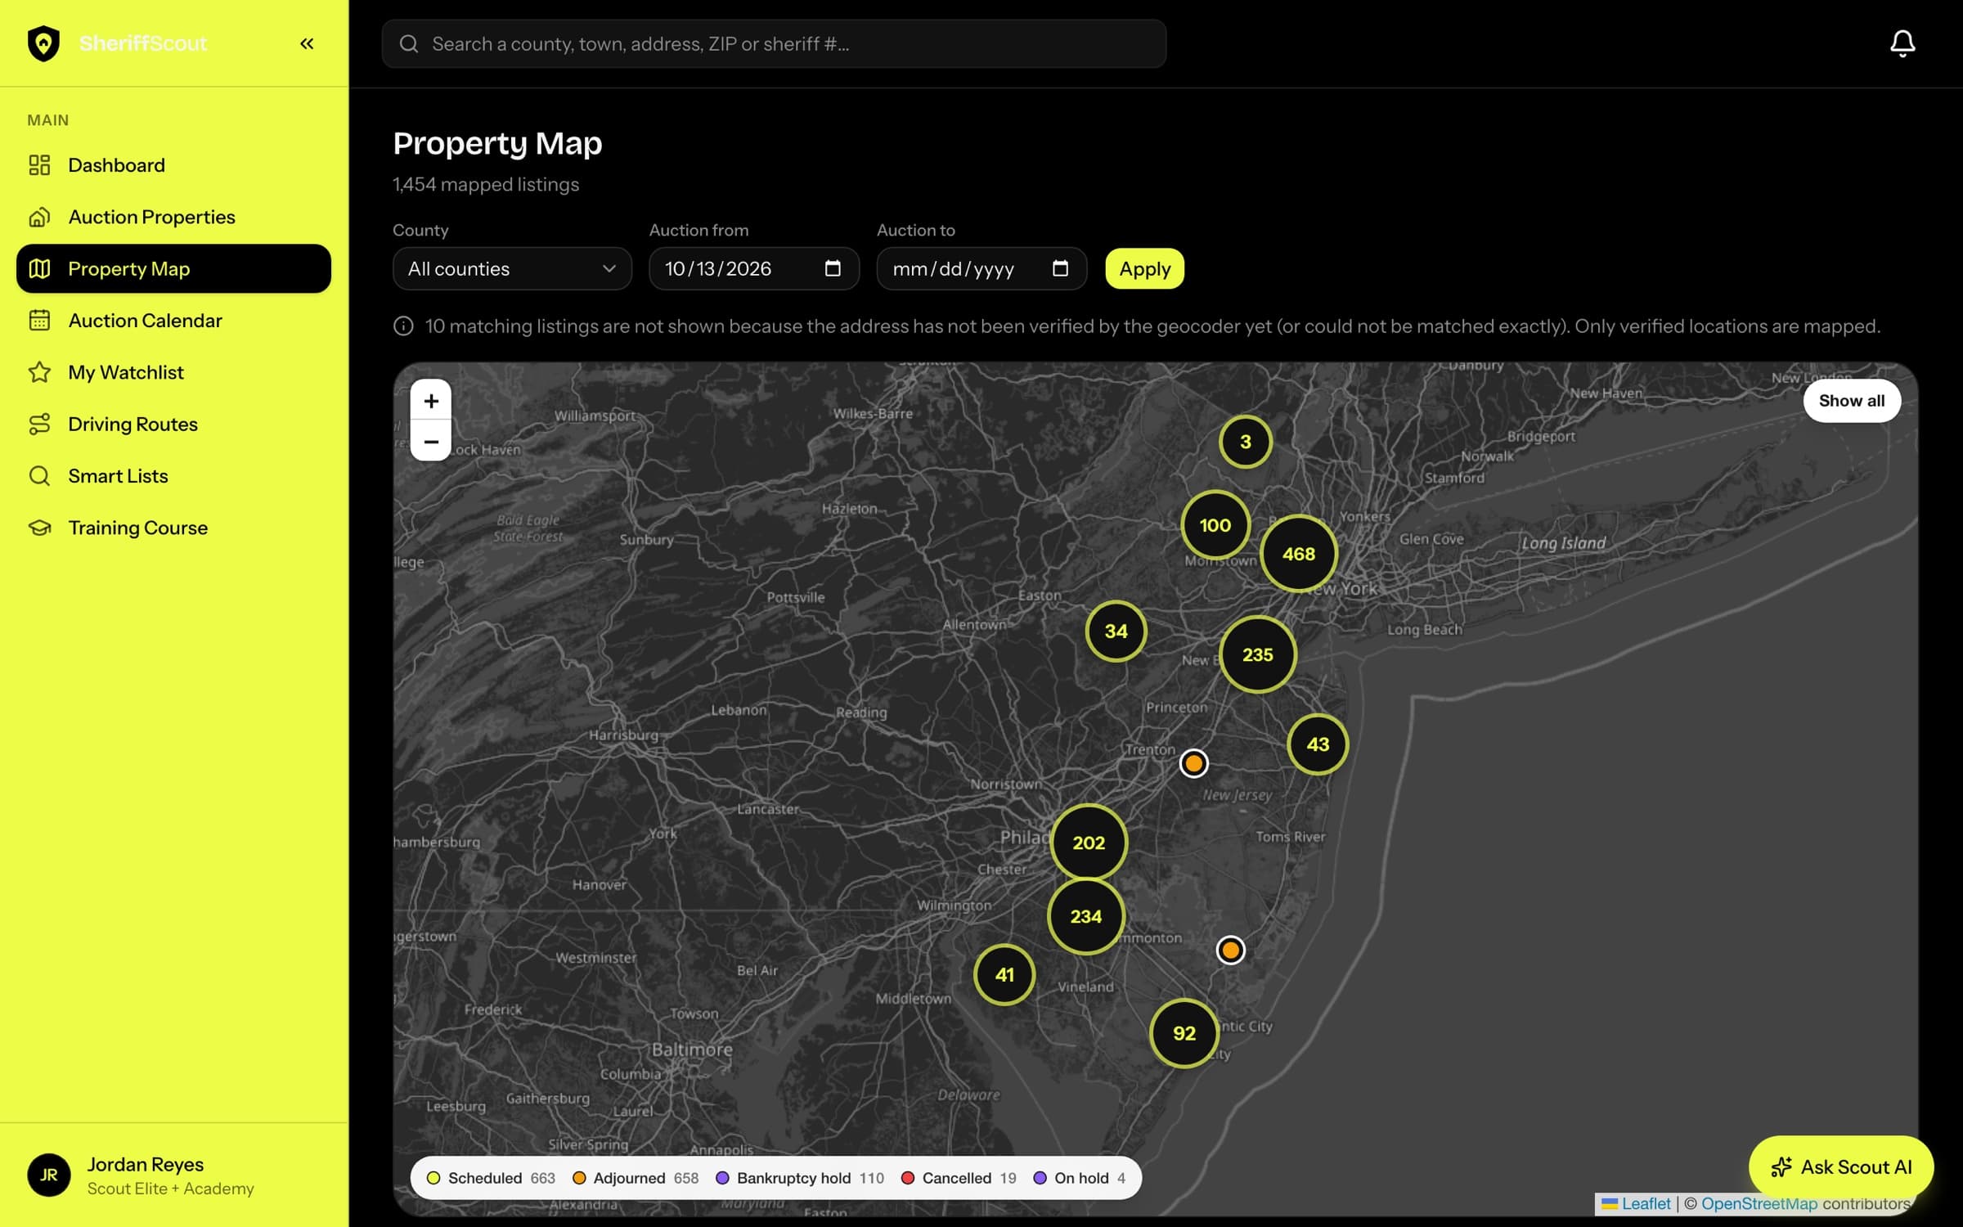Toggle Bankruptcy hold filter in legend
Screen dimensions: 1963x1227
[800, 1178]
